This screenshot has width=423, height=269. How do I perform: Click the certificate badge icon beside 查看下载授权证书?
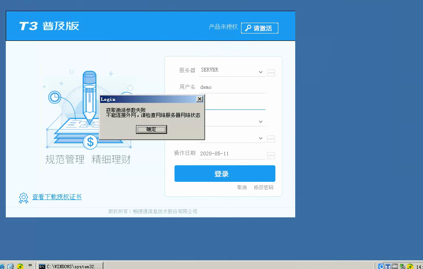coord(24,198)
